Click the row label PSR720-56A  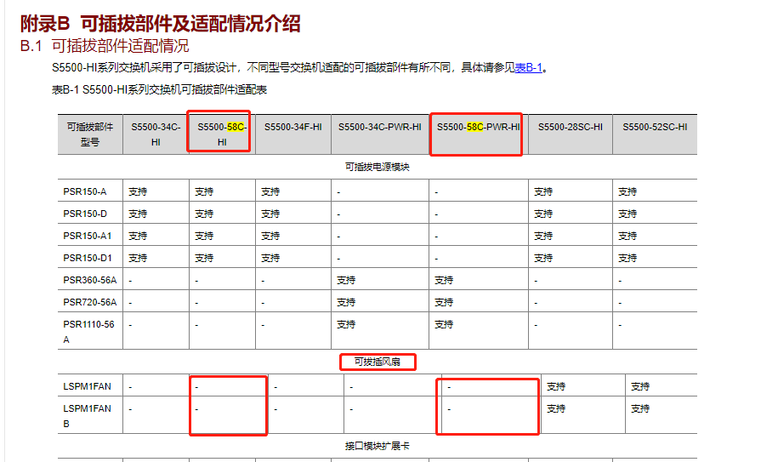point(90,302)
